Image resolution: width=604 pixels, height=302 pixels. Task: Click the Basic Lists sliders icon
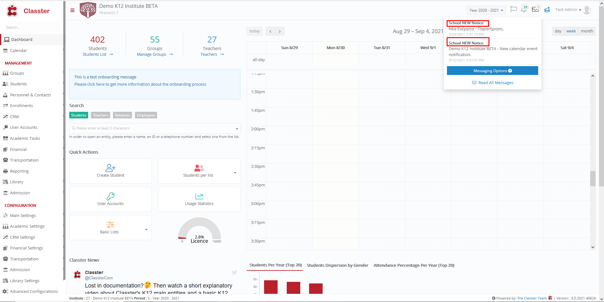(110, 225)
